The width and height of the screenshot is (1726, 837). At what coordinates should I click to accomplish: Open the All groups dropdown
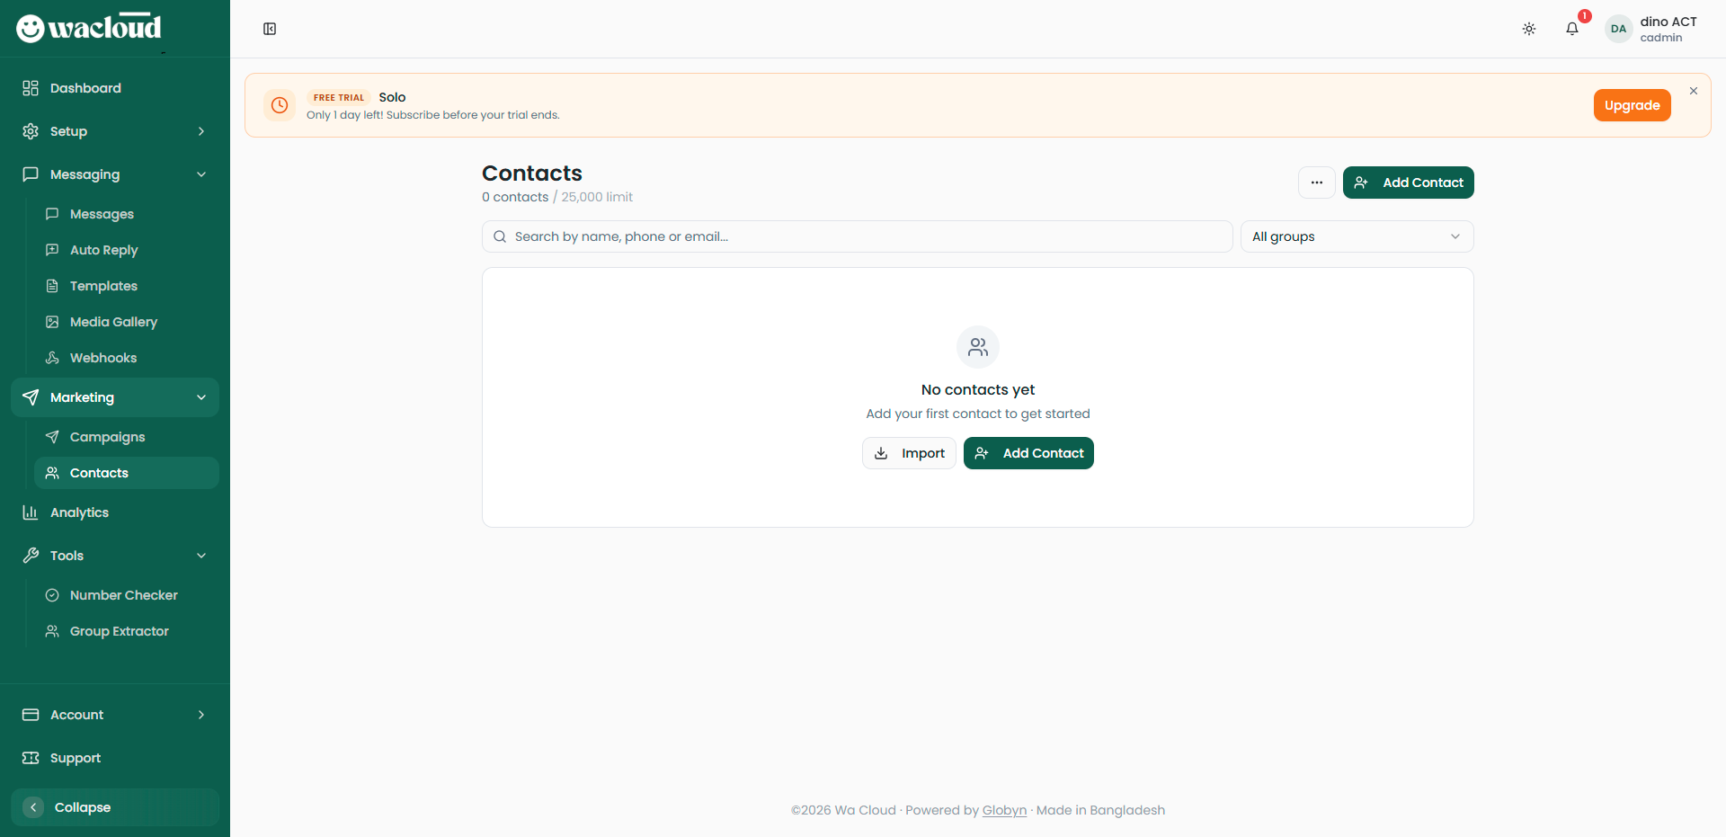[1356, 236]
